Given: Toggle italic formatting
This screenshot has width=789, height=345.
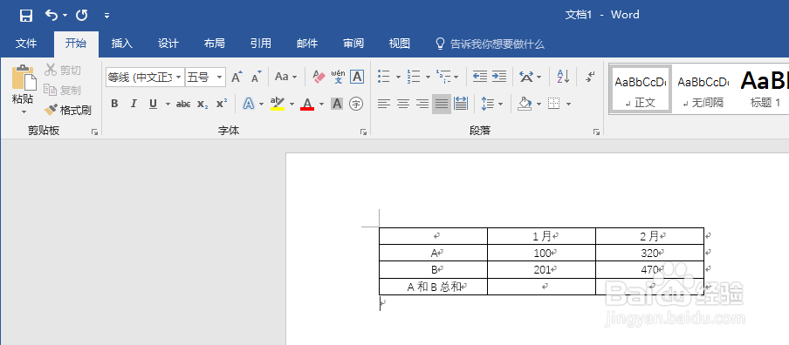Looking at the screenshot, I should pos(134,104).
